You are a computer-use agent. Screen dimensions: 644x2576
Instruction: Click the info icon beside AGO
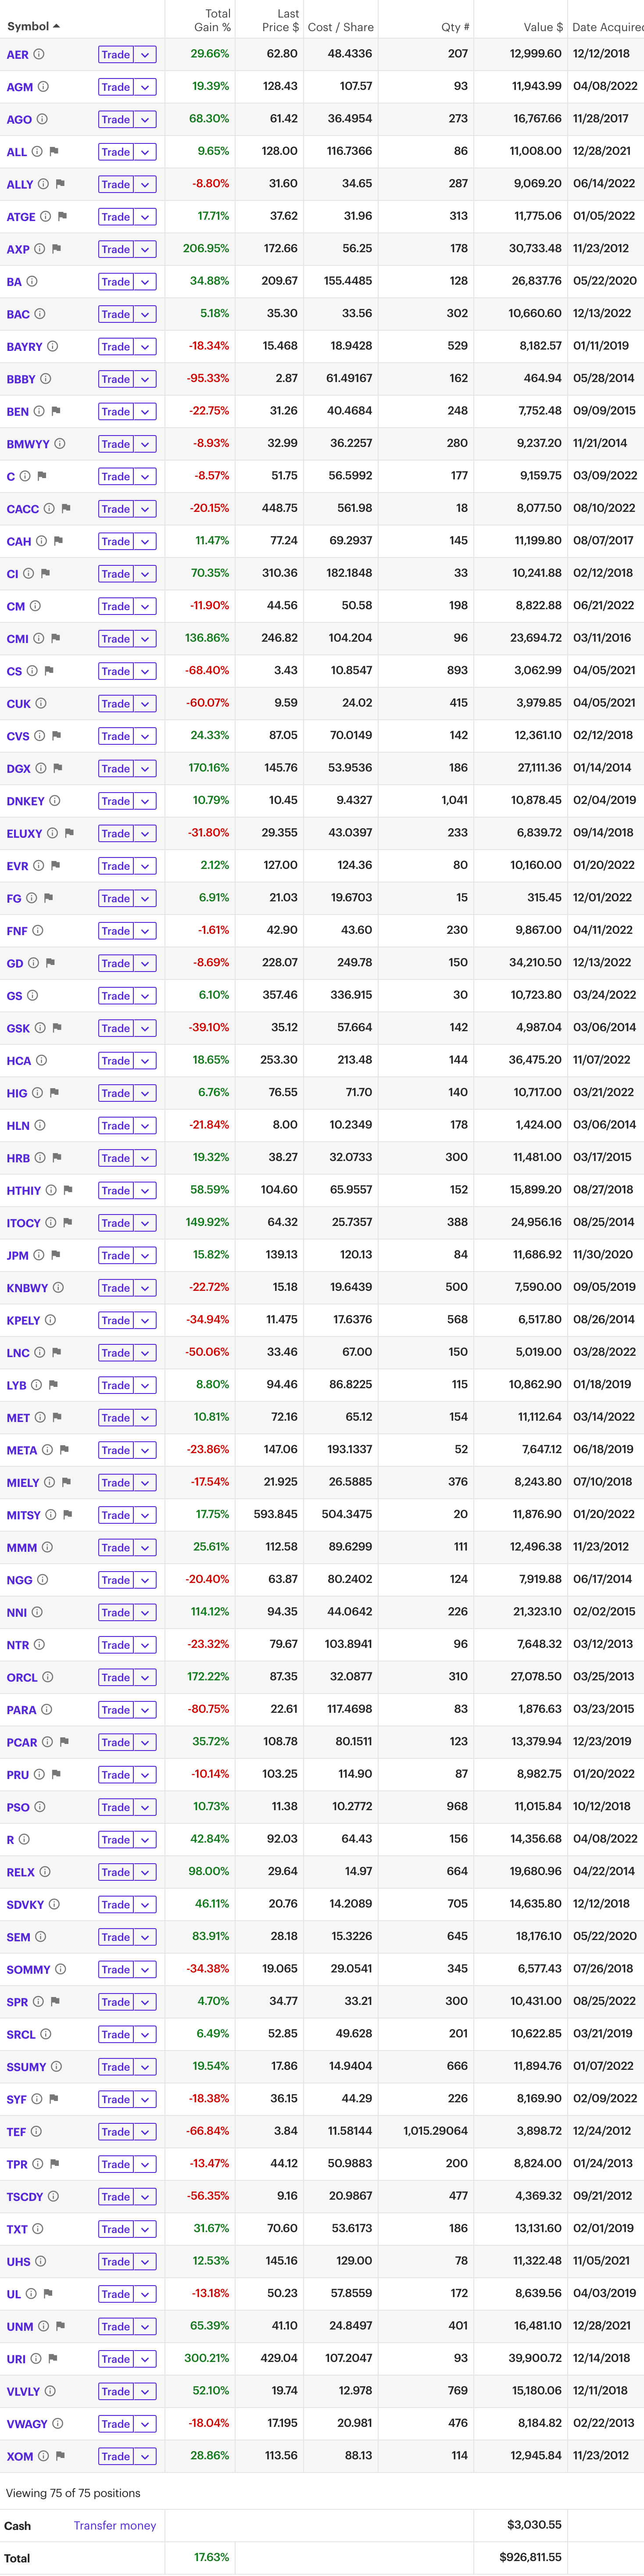pyautogui.click(x=42, y=119)
